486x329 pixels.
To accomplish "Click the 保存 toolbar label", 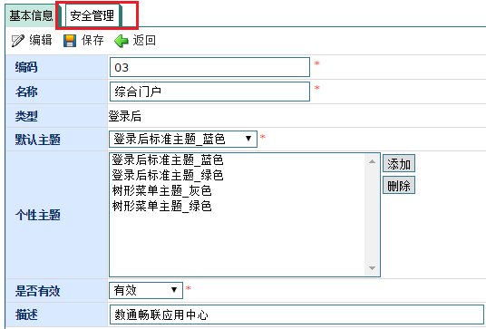I will [x=92, y=40].
